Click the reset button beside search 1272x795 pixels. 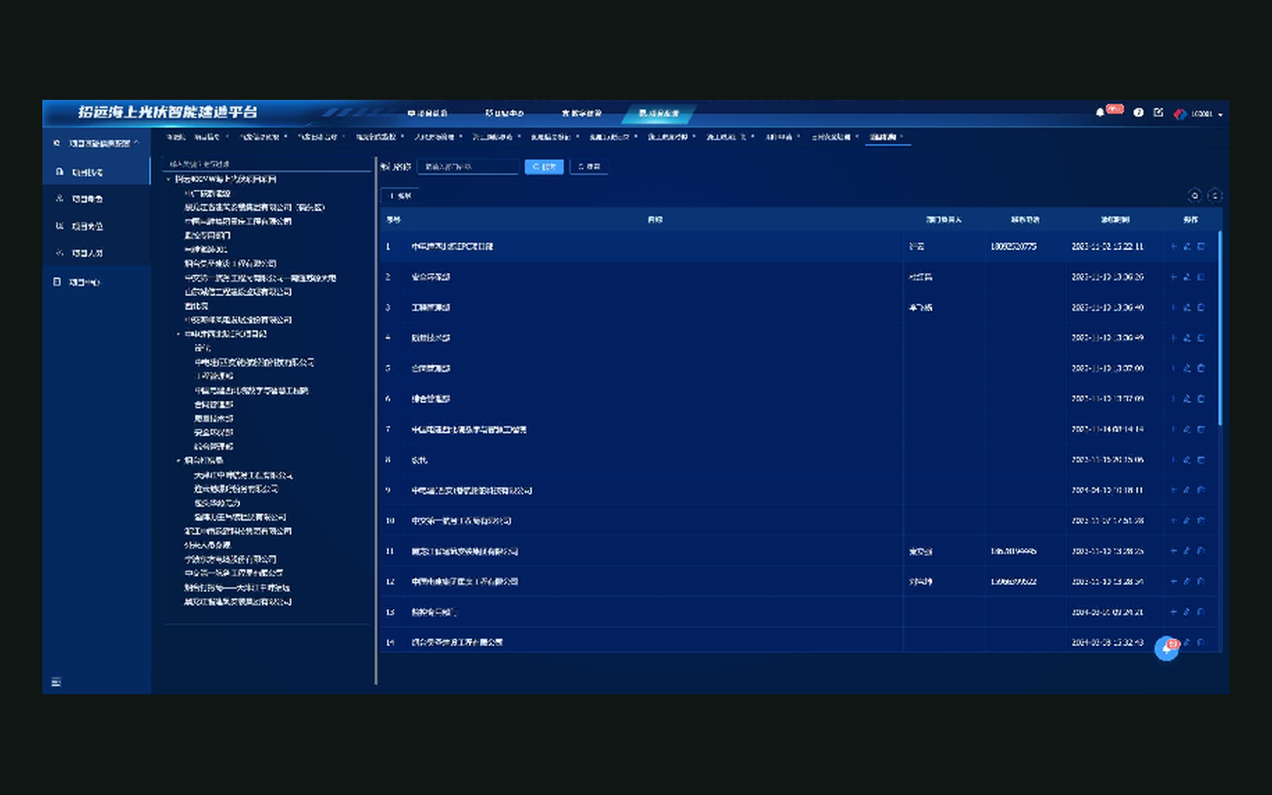click(589, 167)
